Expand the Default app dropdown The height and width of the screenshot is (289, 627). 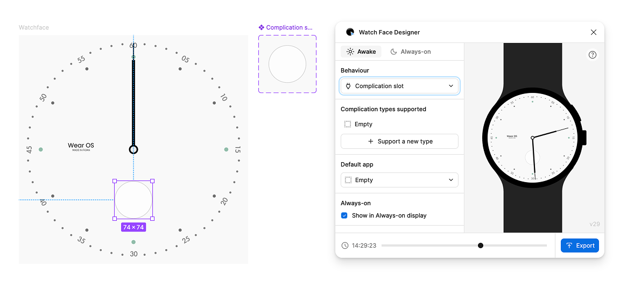[x=399, y=180]
